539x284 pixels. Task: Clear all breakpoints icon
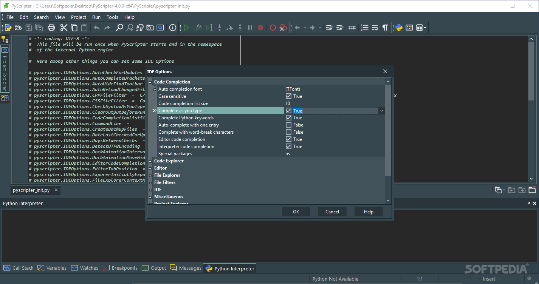[283, 28]
